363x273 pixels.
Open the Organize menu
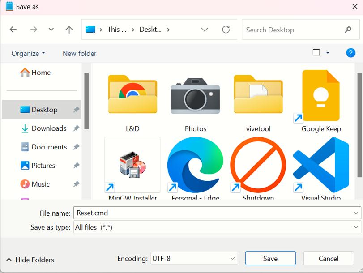click(28, 53)
